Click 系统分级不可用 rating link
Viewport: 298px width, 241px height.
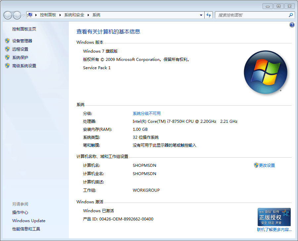(x=147, y=113)
